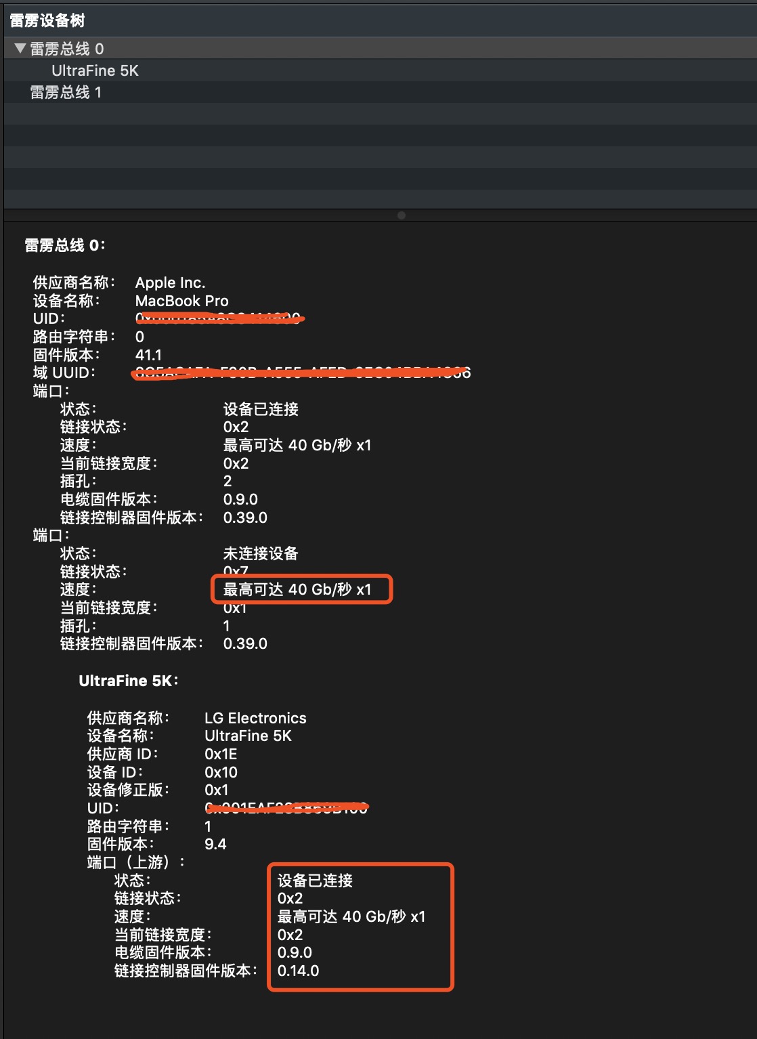Screen dimensions: 757x1039
Task: Click the device ID value 0x10
Action: 221,772
